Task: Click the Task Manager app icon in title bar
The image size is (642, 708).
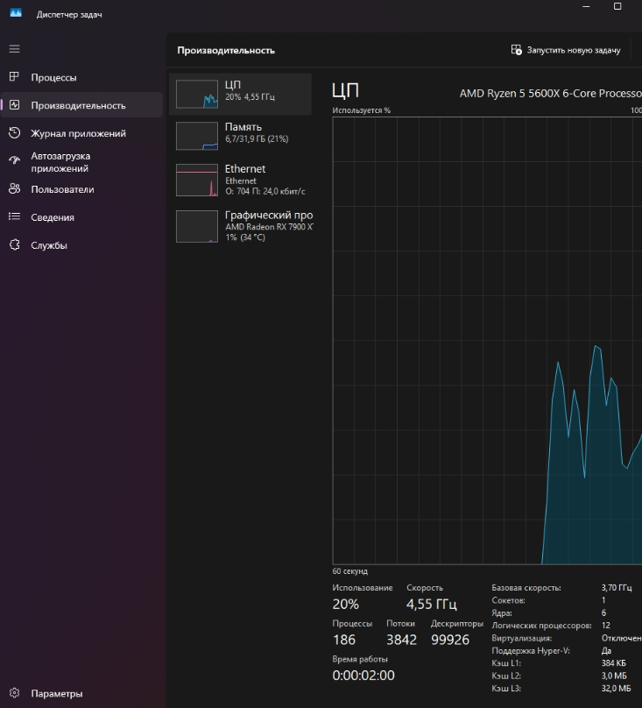Action: pyautogui.click(x=15, y=13)
